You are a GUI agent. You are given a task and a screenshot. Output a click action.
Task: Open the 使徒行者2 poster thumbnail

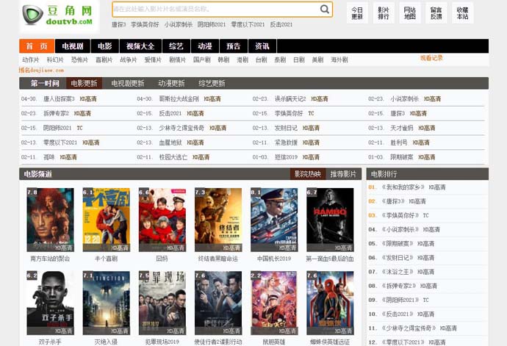pos(218,303)
